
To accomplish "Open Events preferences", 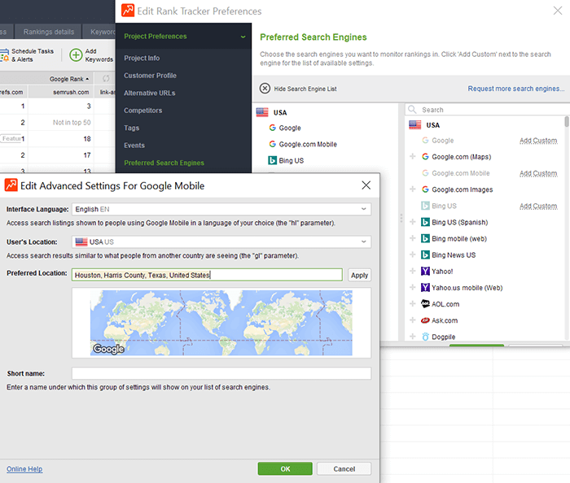I will (x=134, y=146).
